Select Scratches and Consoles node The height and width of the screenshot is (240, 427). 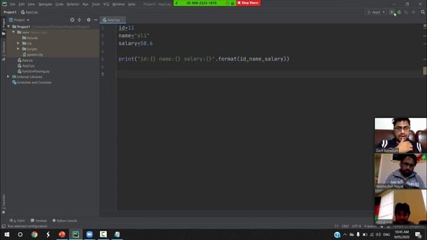(31, 83)
